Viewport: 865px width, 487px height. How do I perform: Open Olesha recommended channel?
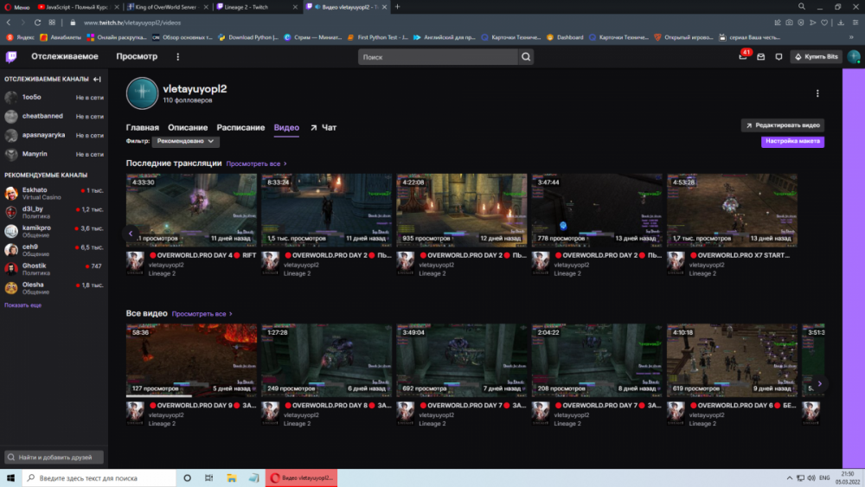pos(54,288)
